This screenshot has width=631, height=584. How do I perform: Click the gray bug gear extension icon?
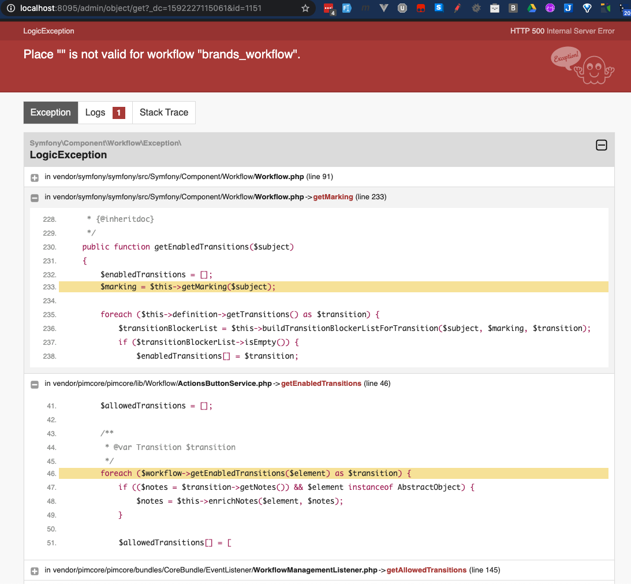[x=476, y=8]
